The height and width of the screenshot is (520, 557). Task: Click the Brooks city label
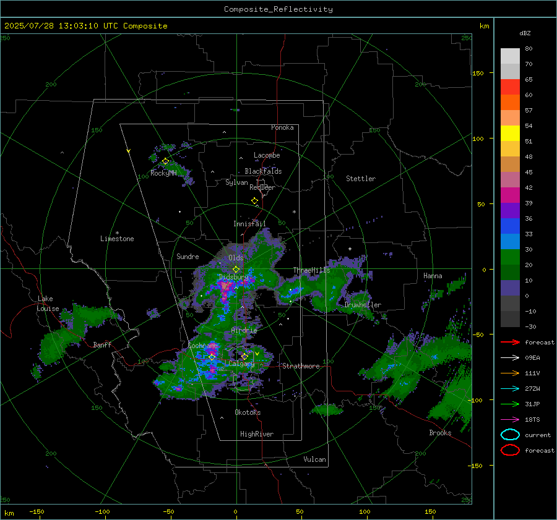coord(440,433)
